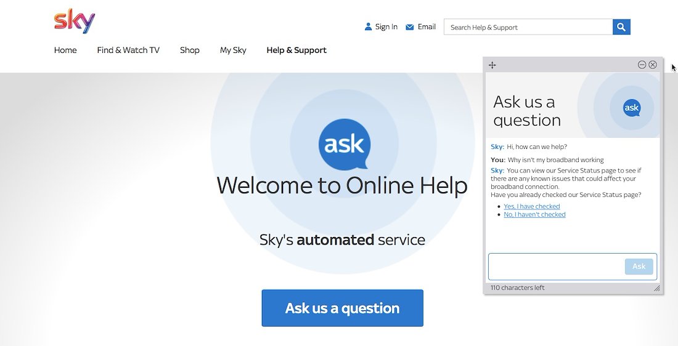Open the Home menu item
Viewport: 678px width, 346px height.
65,50
